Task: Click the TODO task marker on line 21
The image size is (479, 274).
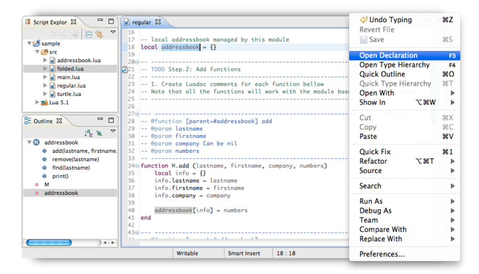Action: point(125,70)
